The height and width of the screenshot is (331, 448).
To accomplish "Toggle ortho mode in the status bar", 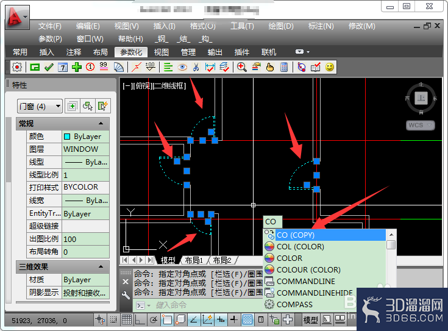I will (140, 319).
